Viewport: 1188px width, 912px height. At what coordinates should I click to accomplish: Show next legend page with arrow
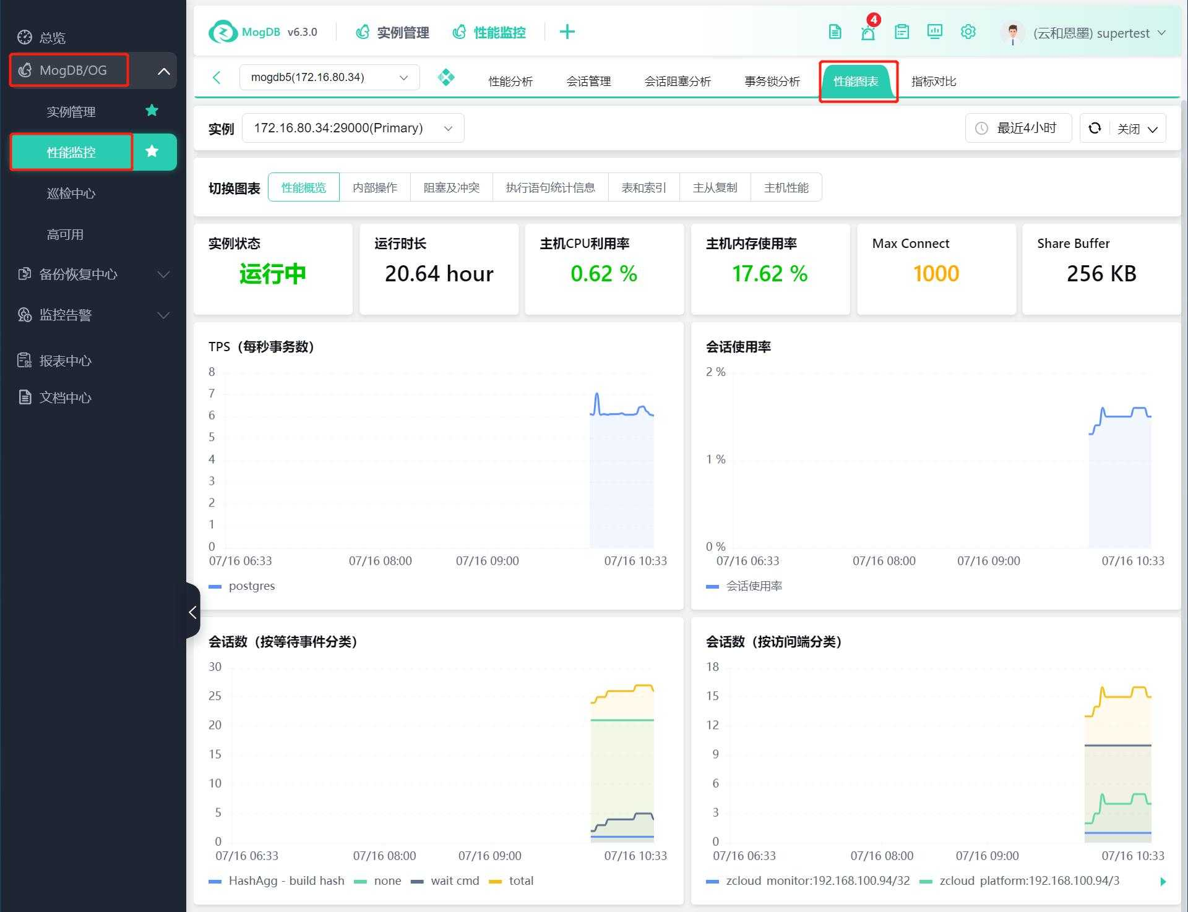pyautogui.click(x=1163, y=881)
